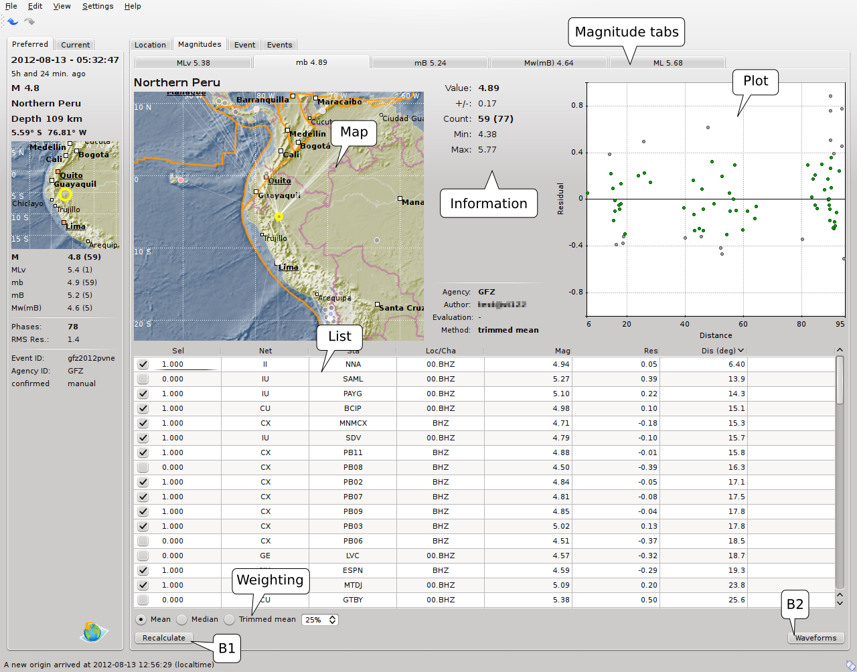Click the undo arrow in the toolbar
This screenshot has height=672, width=857.
tap(13, 21)
